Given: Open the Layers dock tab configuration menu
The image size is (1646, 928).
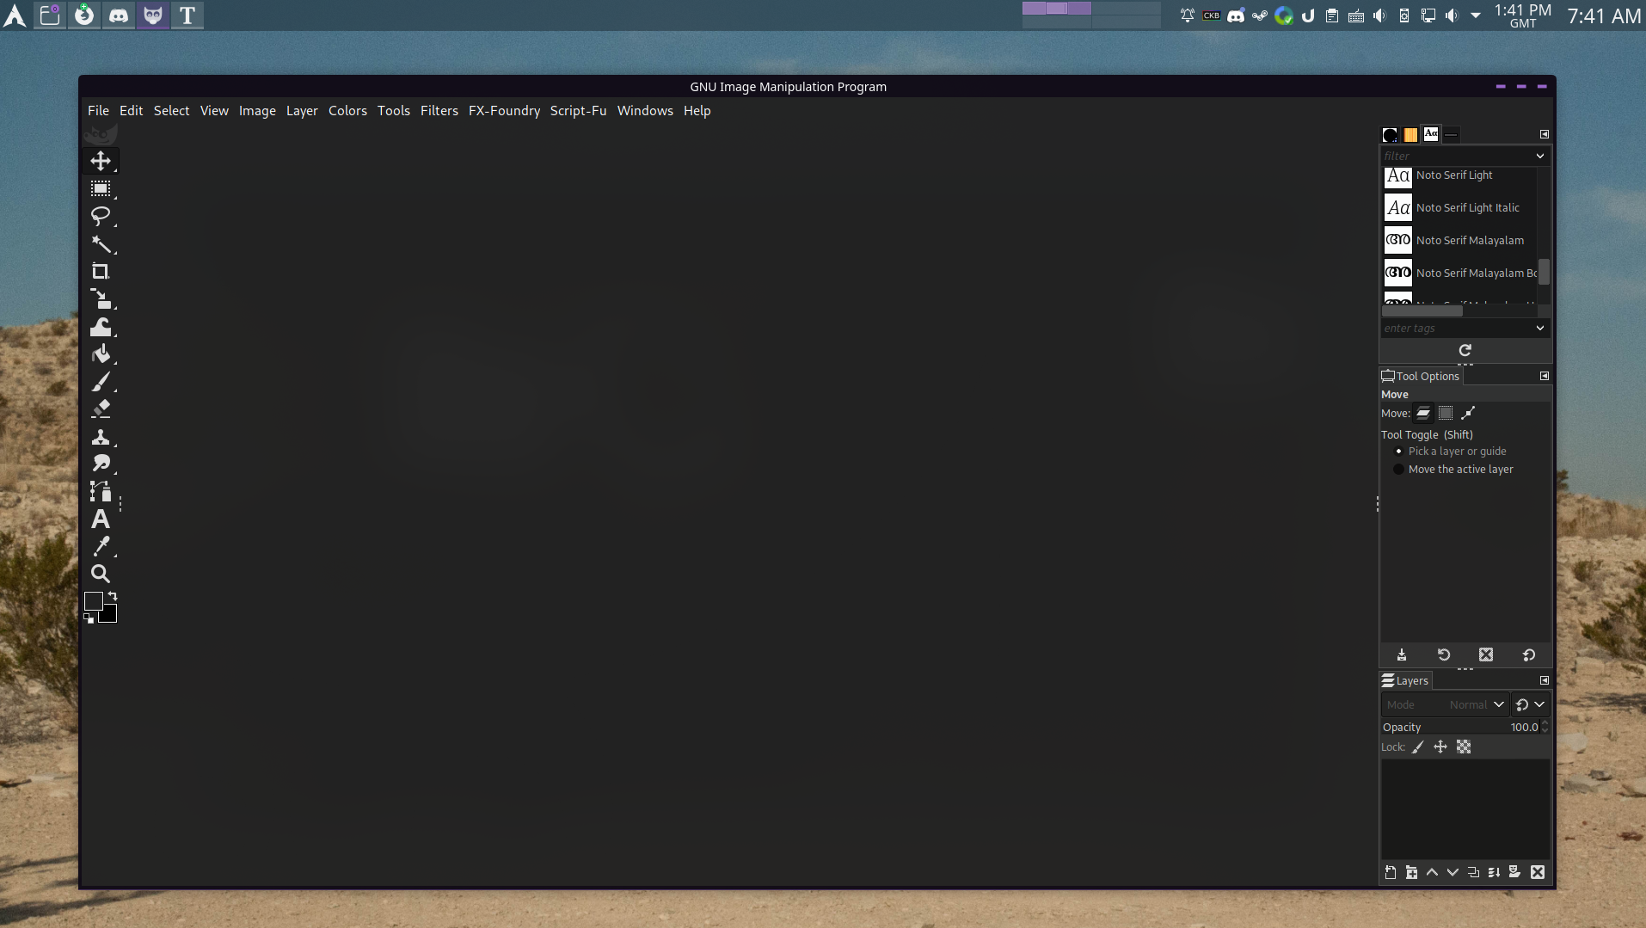Looking at the screenshot, I should 1544,680.
